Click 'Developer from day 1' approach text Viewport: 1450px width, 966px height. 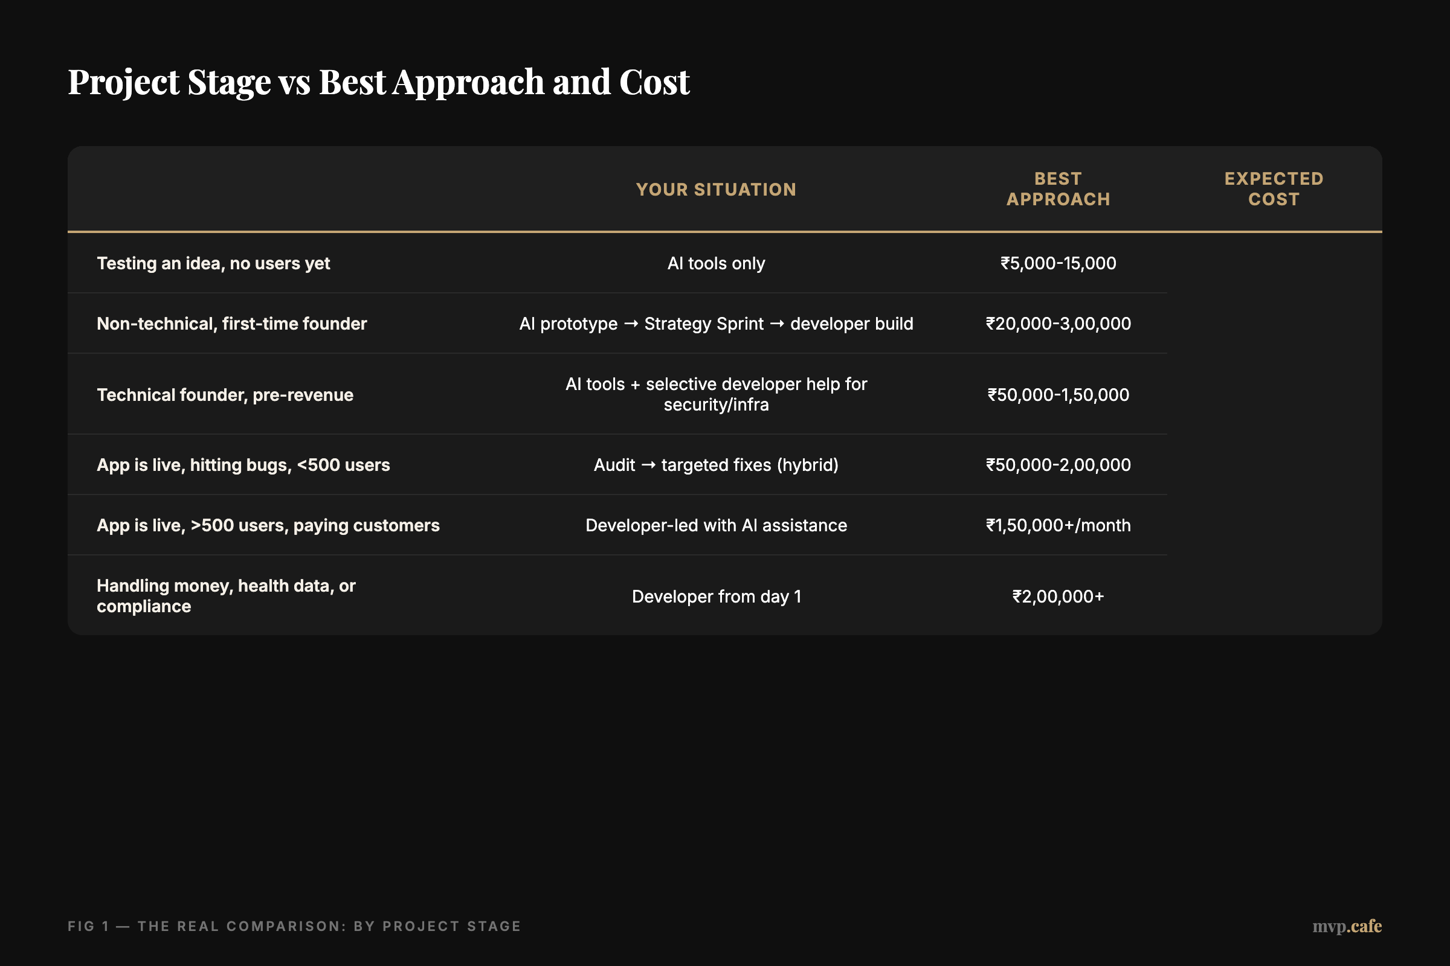click(x=717, y=596)
